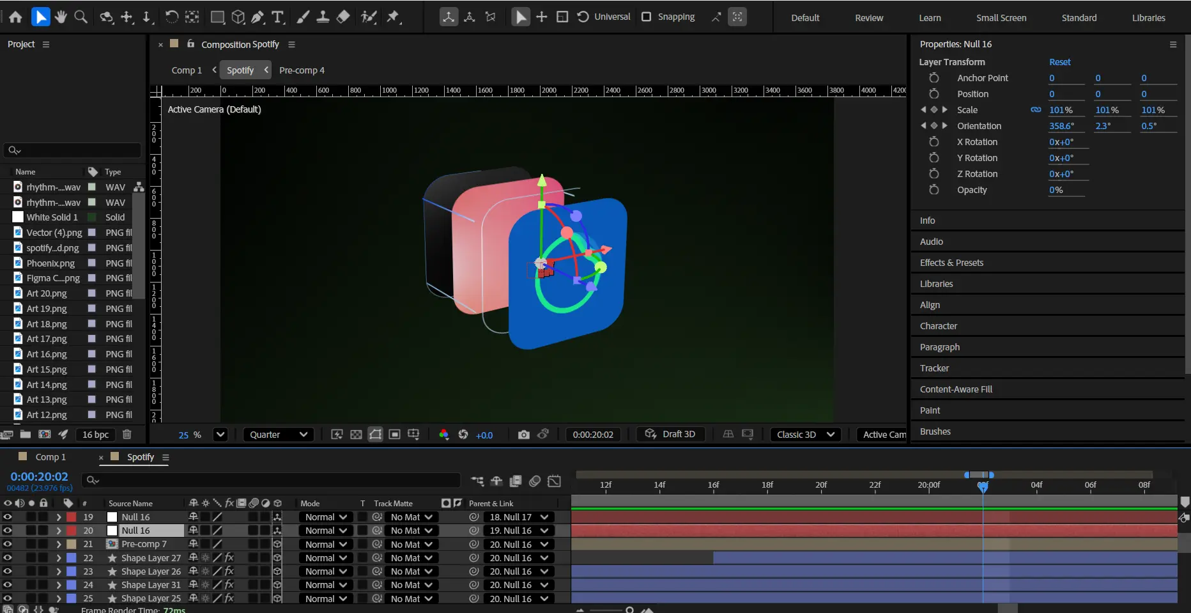
Task: Click the timeline layer search field
Action: 275,480
